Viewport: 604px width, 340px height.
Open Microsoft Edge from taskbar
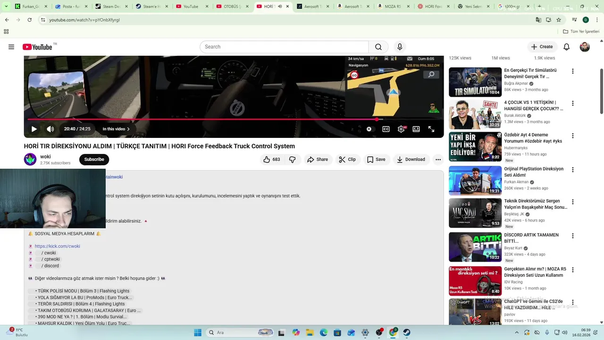point(324,332)
